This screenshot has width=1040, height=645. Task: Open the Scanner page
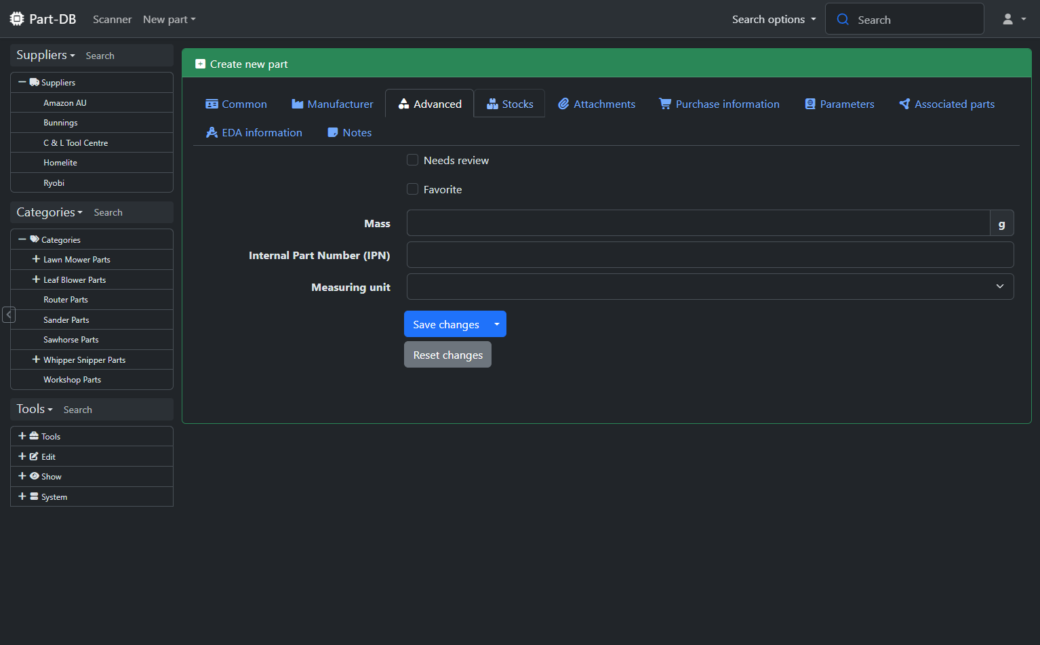[112, 19]
